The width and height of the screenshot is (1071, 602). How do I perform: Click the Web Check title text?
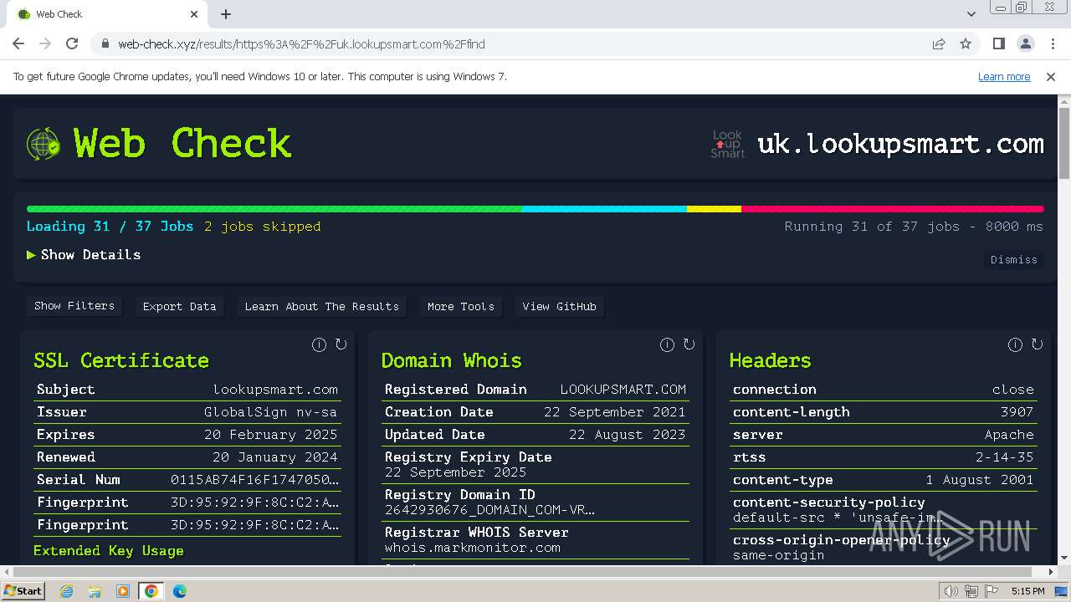tap(182, 144)
